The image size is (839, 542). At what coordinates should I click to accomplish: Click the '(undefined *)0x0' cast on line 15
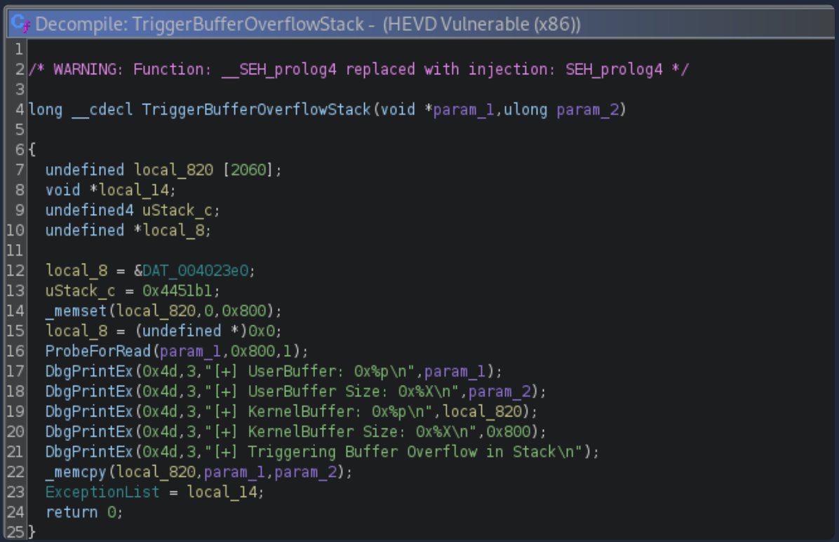click(x=204, y=331)
